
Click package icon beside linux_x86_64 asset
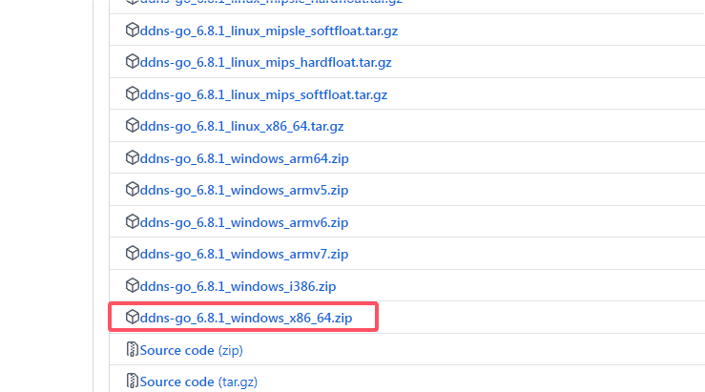tap(133, 125)
